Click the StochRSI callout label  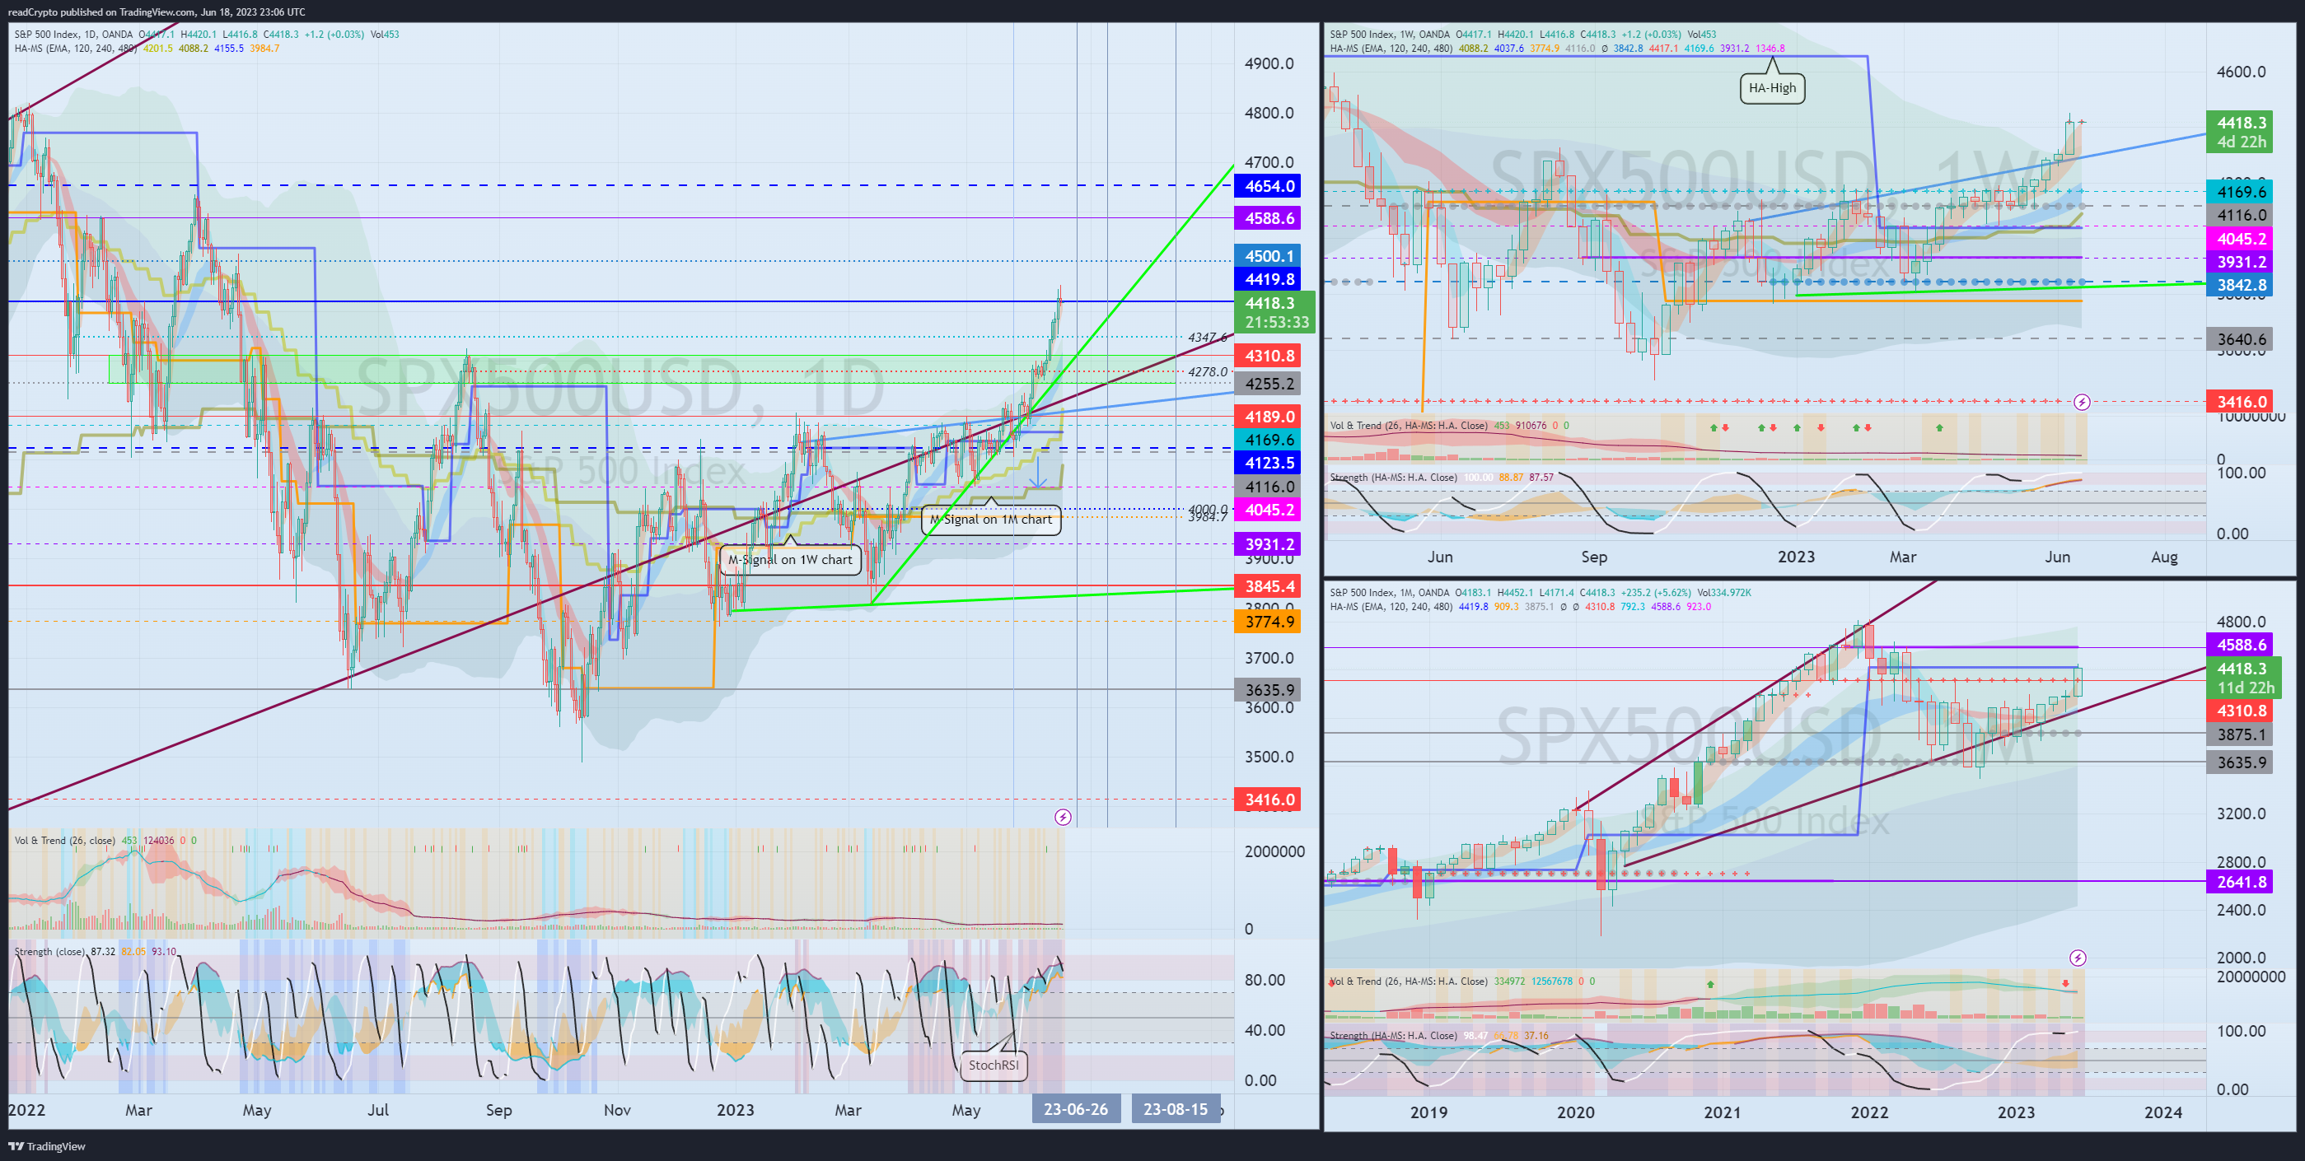point(994,1065)
